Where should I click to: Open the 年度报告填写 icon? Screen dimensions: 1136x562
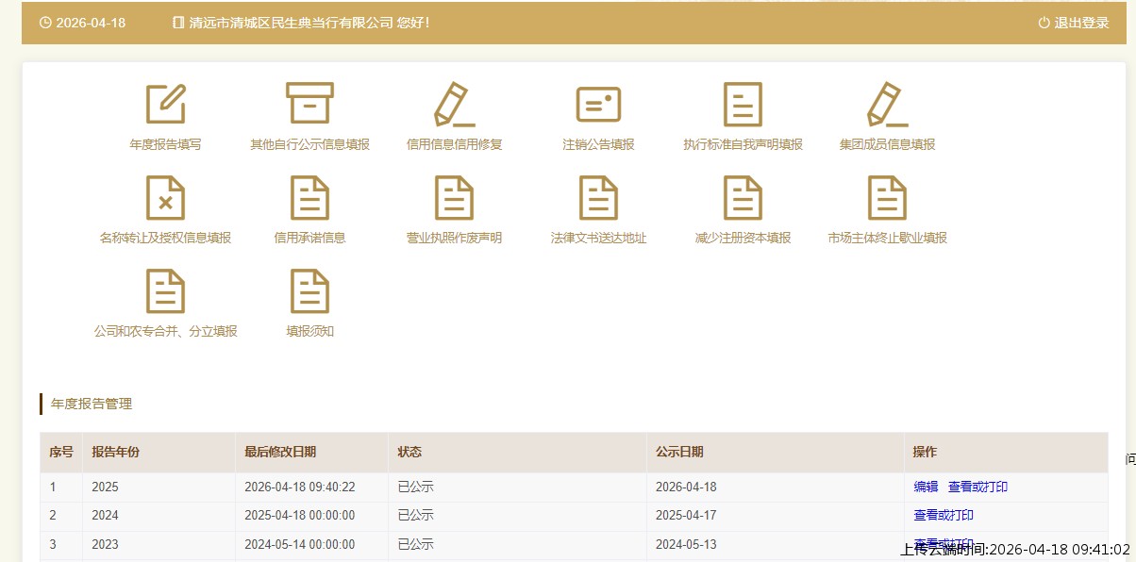tap(165, 105)
